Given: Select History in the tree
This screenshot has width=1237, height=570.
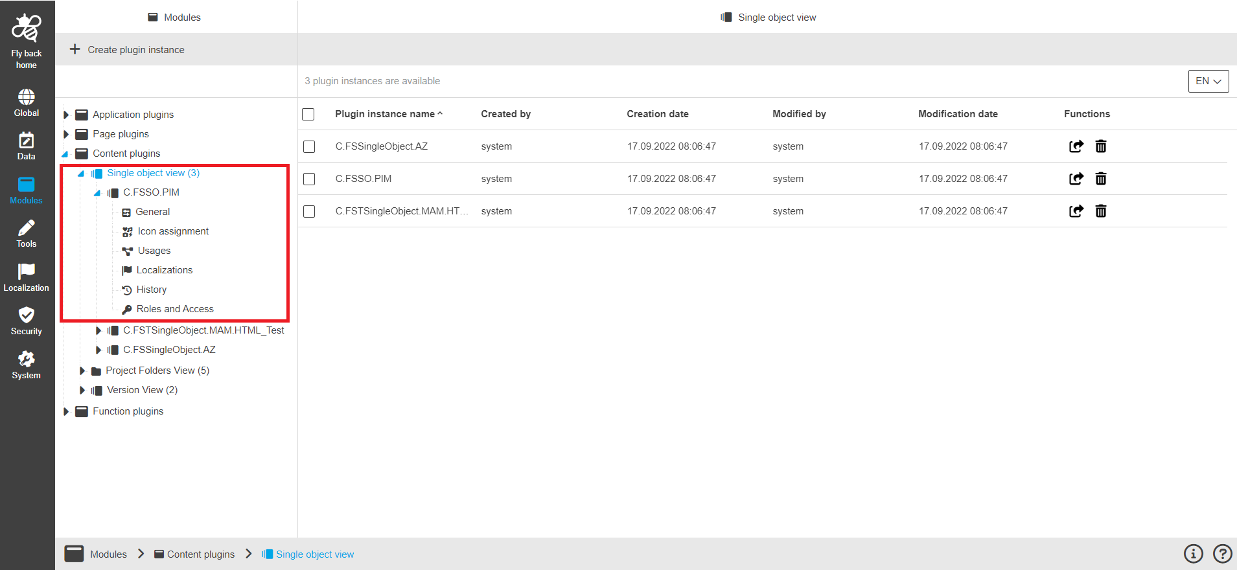Looking at the screenshot, I should click(152, 290).
